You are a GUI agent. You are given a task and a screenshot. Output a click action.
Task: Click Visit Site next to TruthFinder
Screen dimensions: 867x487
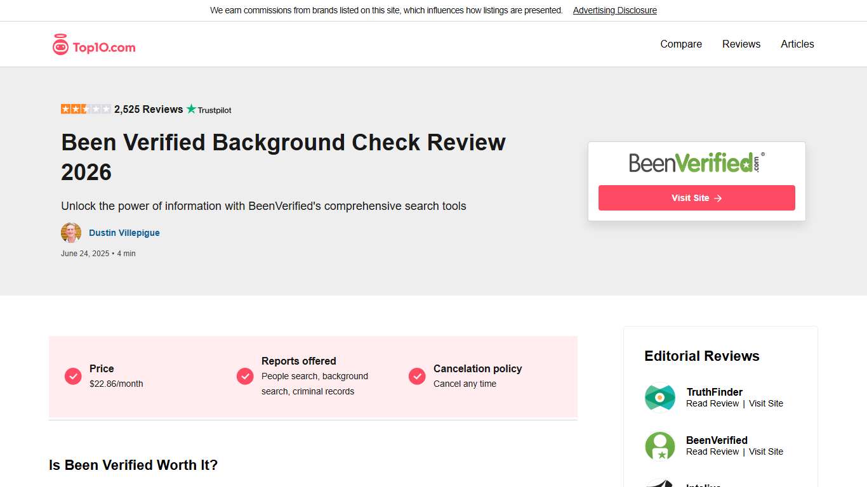(x=765, y=403)
